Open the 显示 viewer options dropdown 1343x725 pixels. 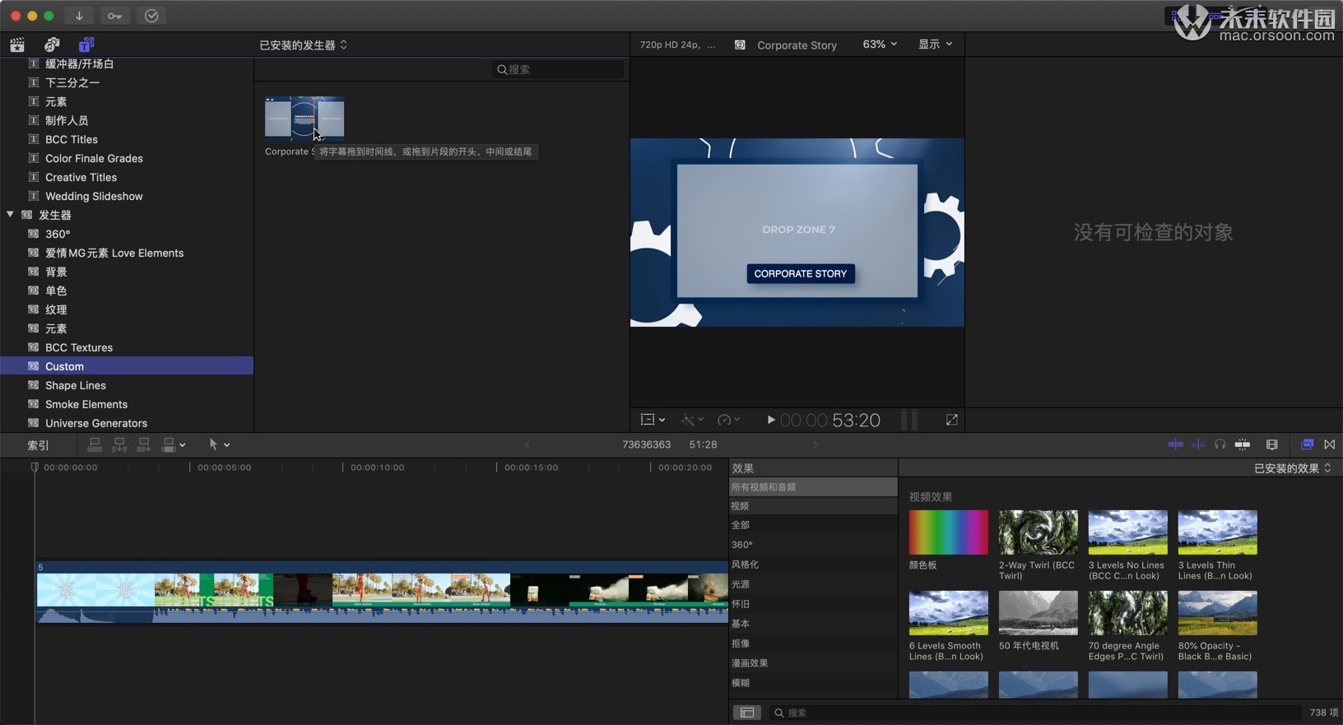point(935,44)
